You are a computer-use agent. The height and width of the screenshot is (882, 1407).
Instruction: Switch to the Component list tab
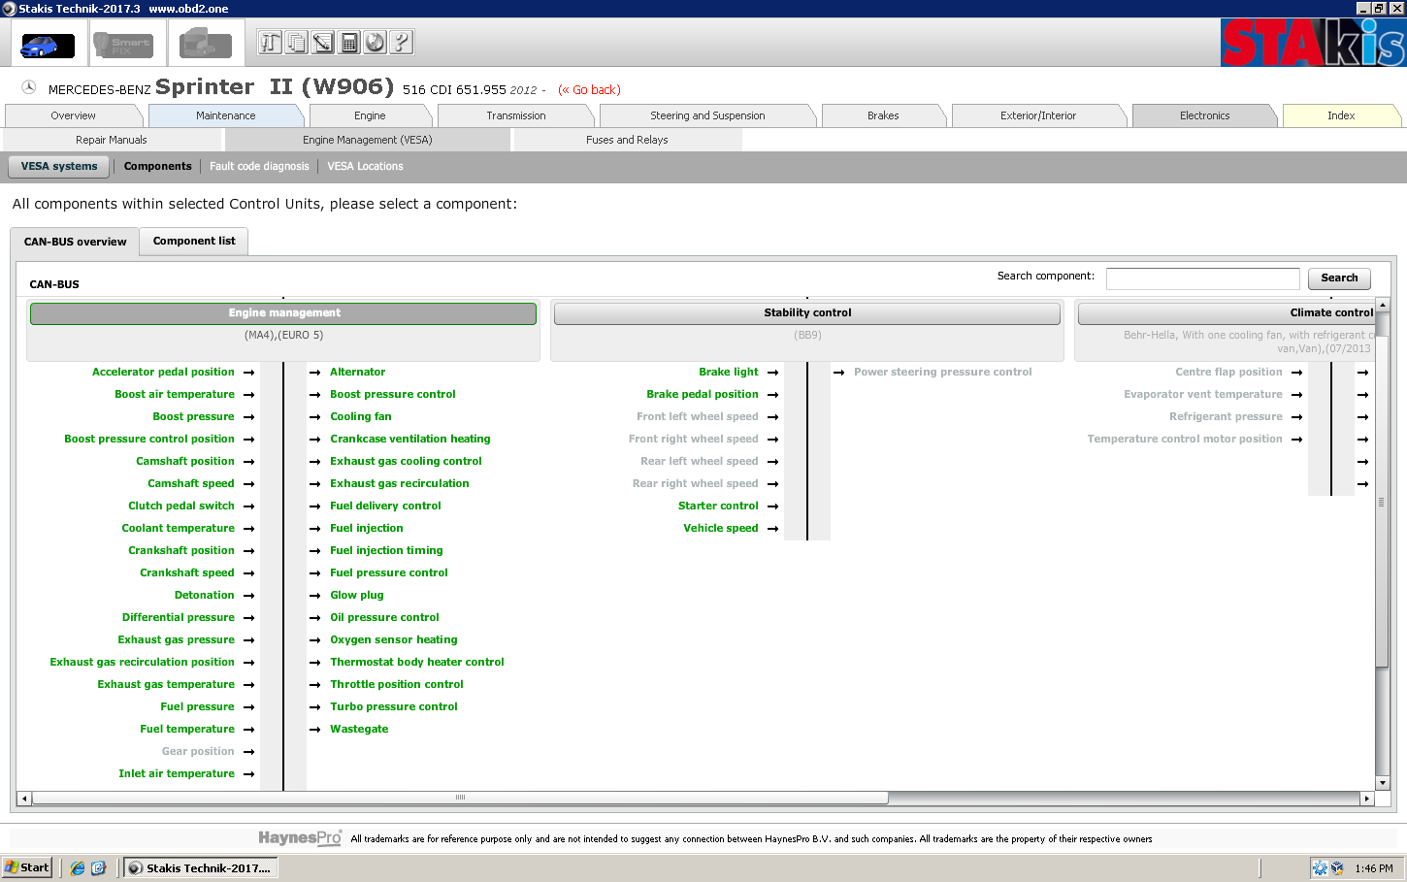point(194,242)
